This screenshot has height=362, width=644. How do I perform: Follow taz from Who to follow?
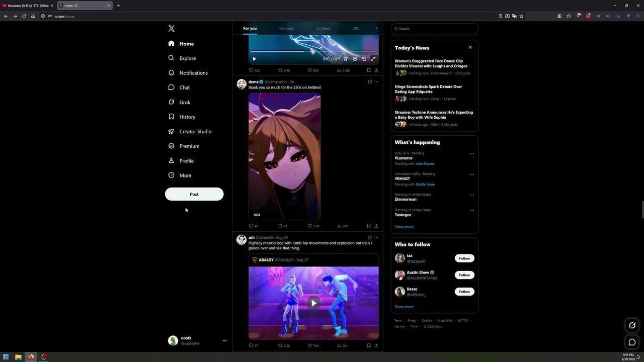click(x=464, y=258)
